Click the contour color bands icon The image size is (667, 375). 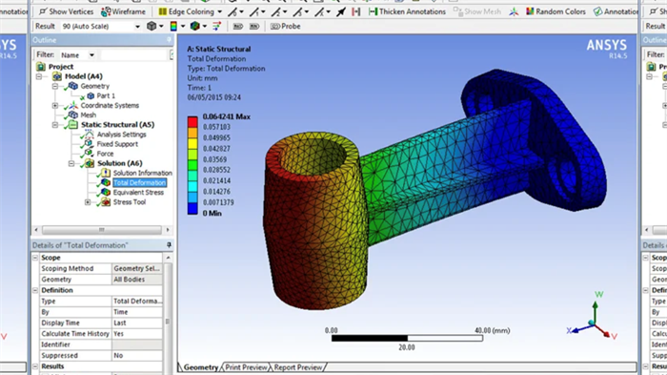(173, 27)
